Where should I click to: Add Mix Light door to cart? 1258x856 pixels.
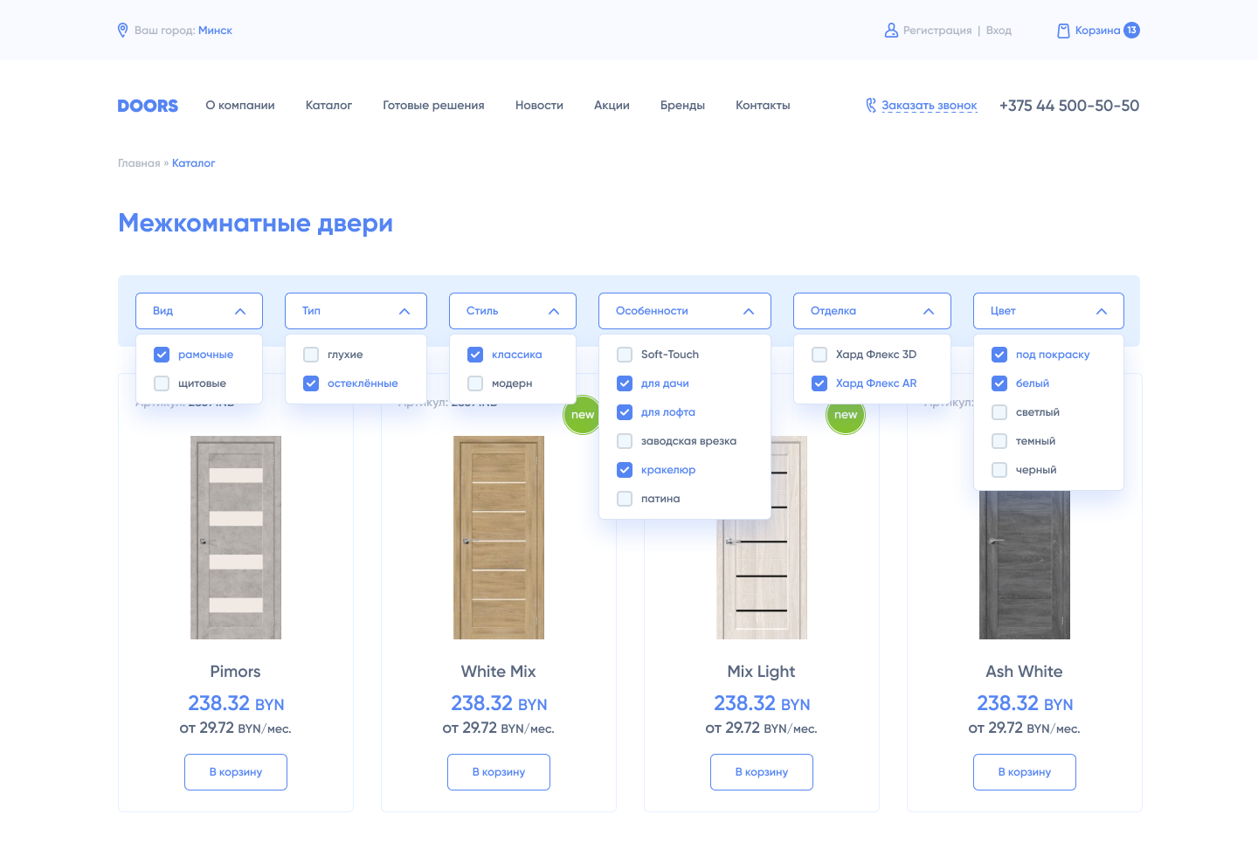tap(762, 772)
